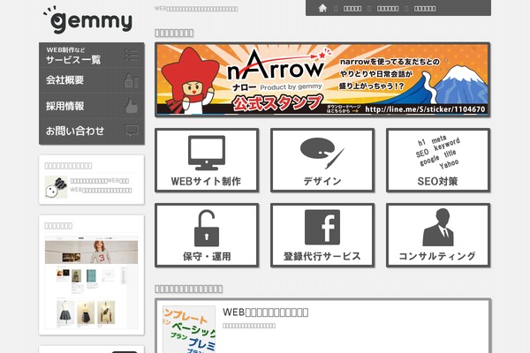Open the SEO対策 label

pos(438,182)
